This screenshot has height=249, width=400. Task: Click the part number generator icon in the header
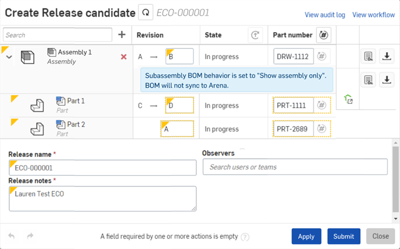323,35
